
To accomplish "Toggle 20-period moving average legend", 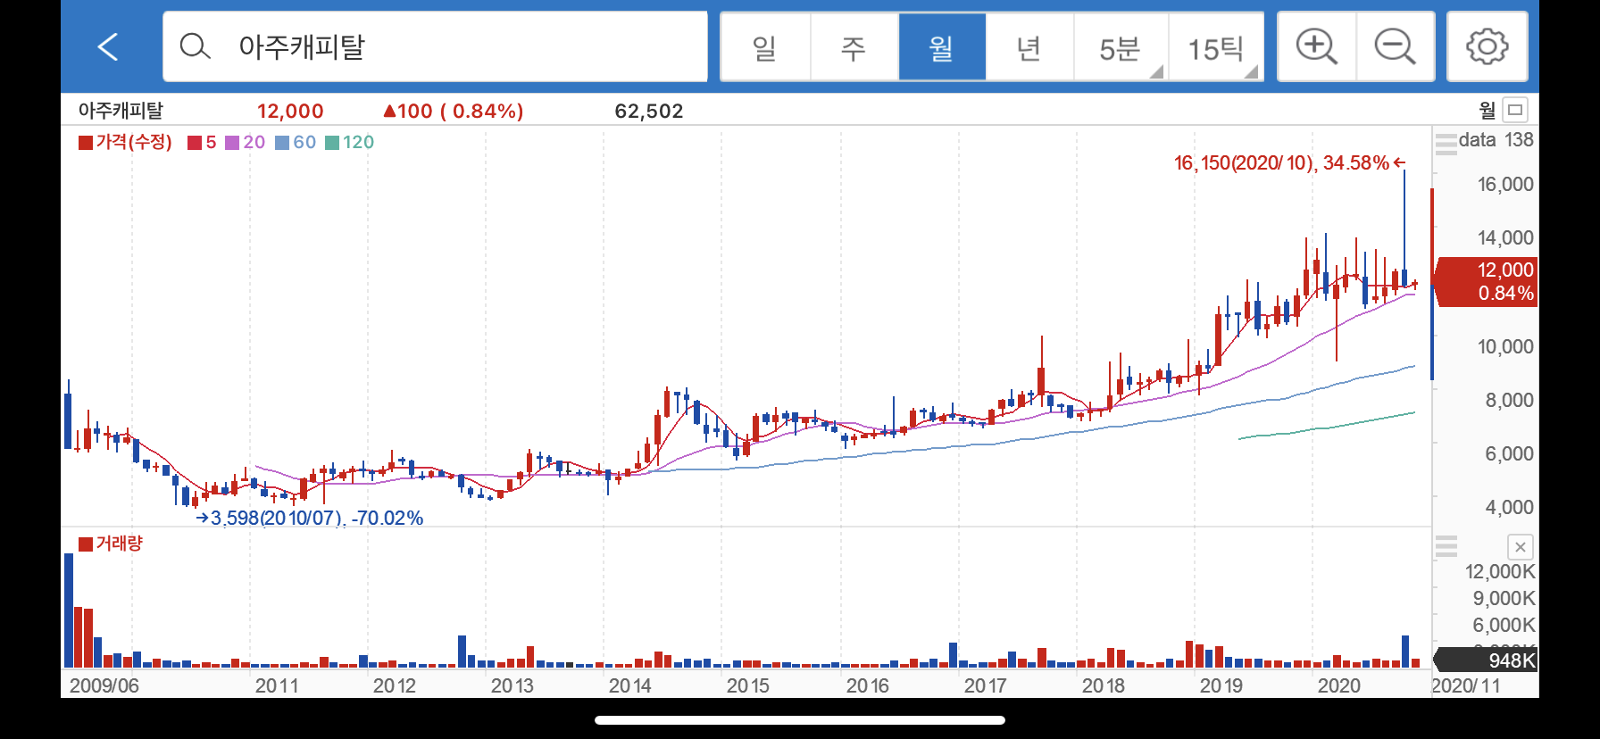I will click(246, 142).
